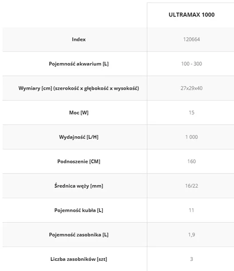Select the Pojemność zasobnika [L] label
The width and height of the screenshot is (234, 271).
click(79, 235)
